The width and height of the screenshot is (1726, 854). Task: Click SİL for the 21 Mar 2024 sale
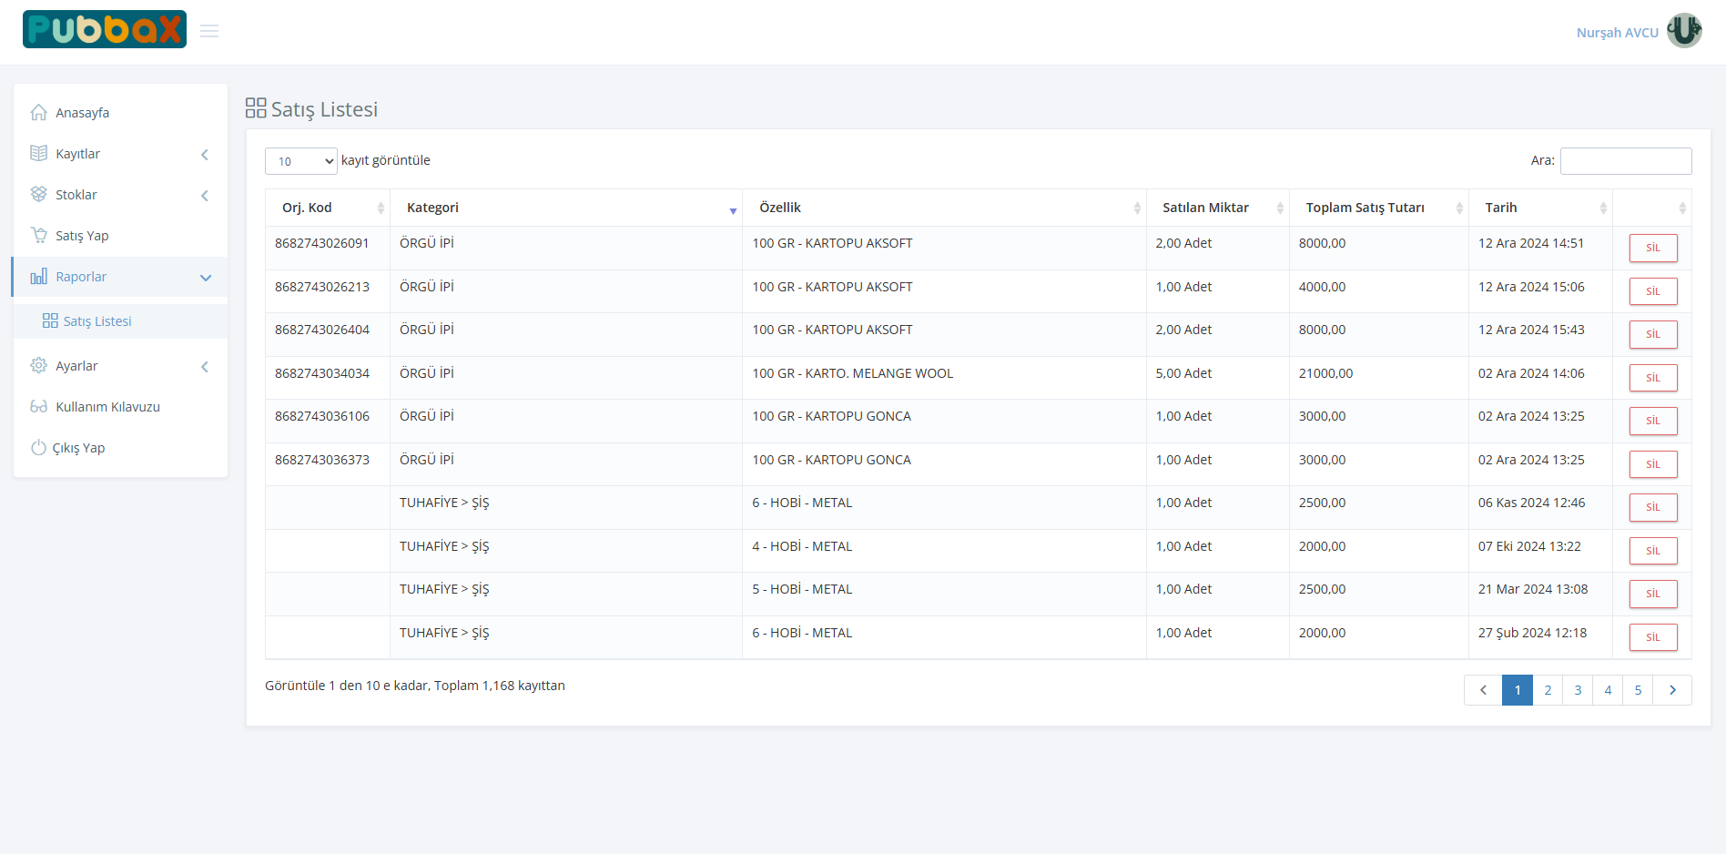click(1652, 594)
